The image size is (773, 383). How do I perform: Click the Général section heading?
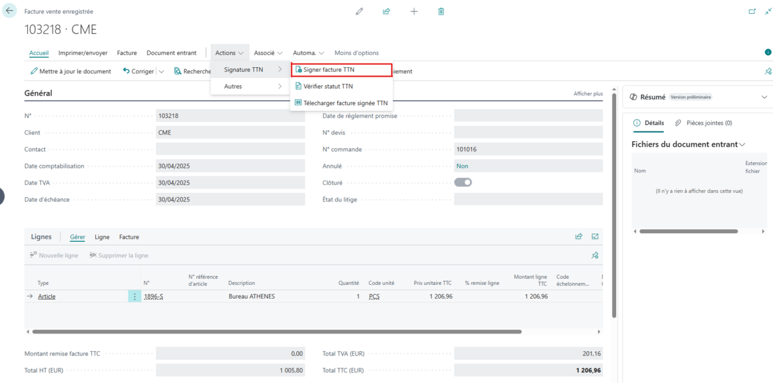point(38,93)
